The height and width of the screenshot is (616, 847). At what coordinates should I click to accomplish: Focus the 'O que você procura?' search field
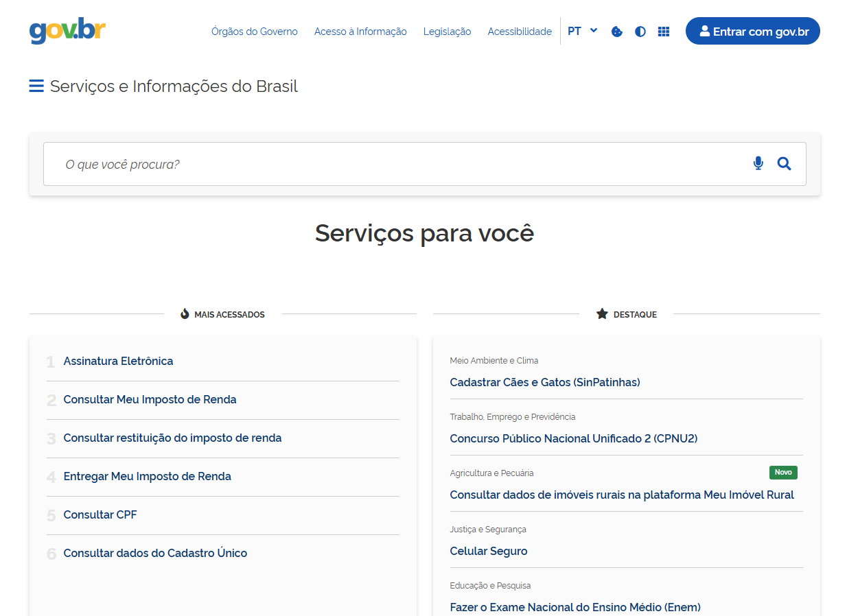398,164
